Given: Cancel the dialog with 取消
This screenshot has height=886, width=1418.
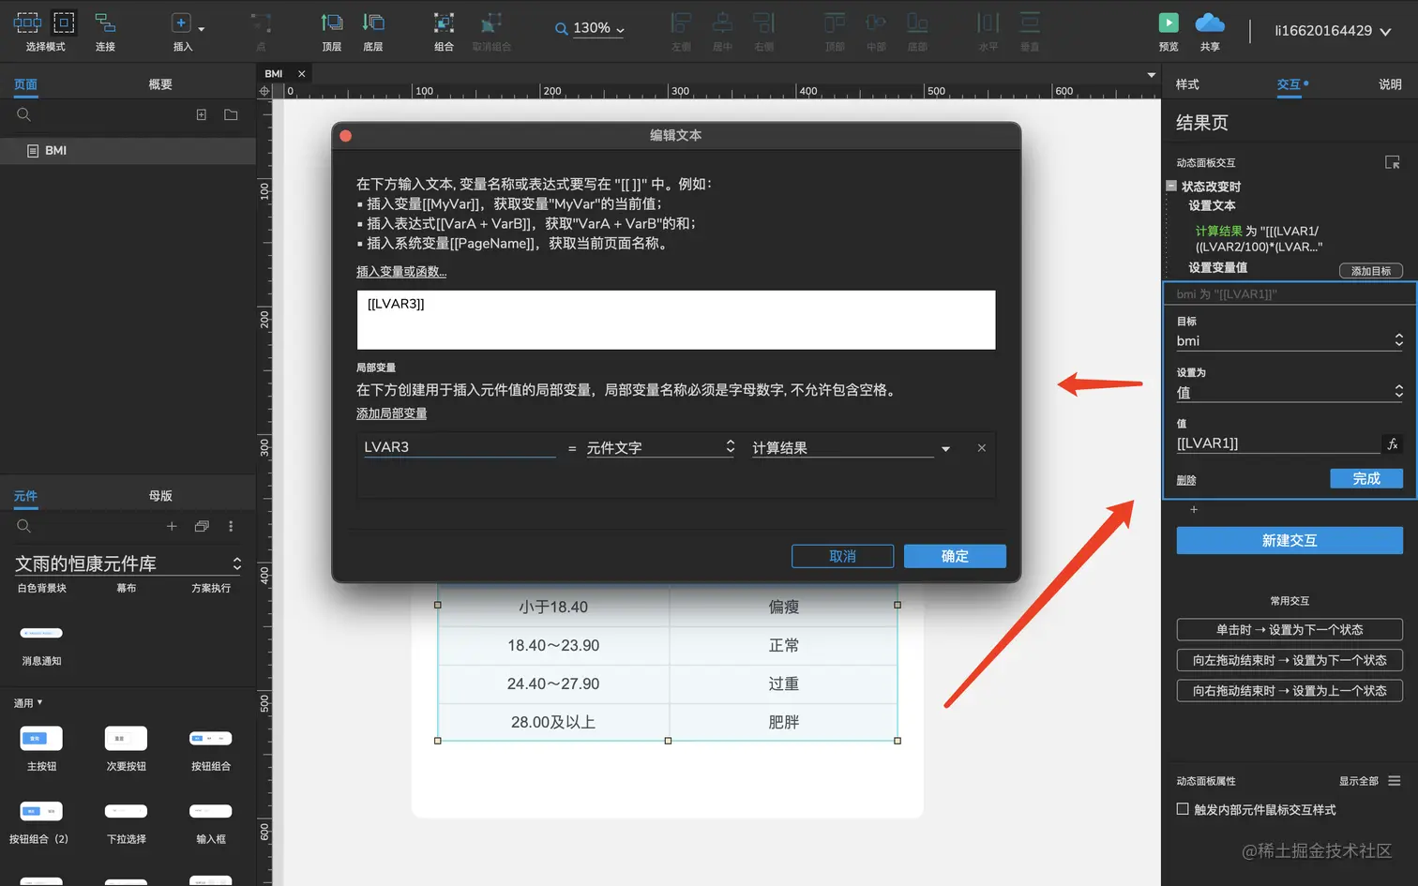Looking at the screenshot, I should coord(842,556).
